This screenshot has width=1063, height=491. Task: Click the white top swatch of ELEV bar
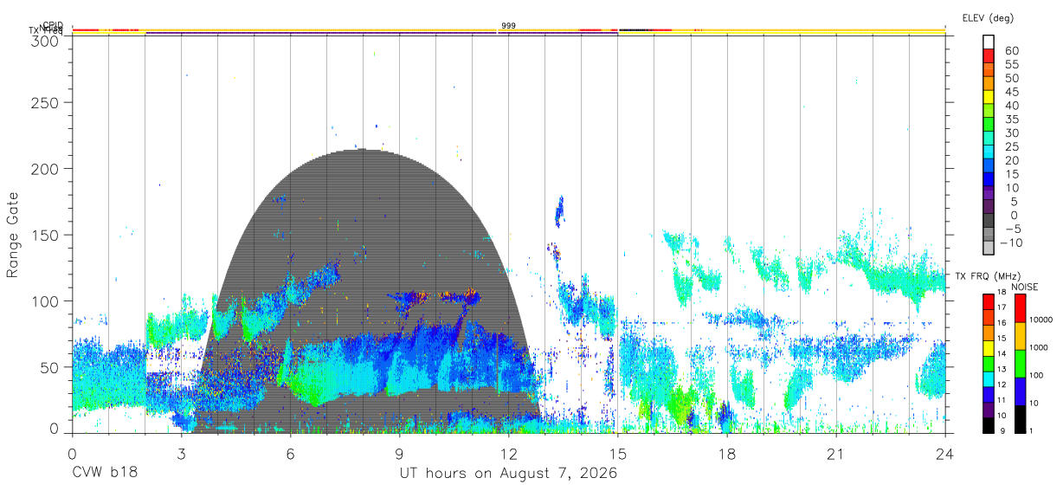(x=989, y=40)
